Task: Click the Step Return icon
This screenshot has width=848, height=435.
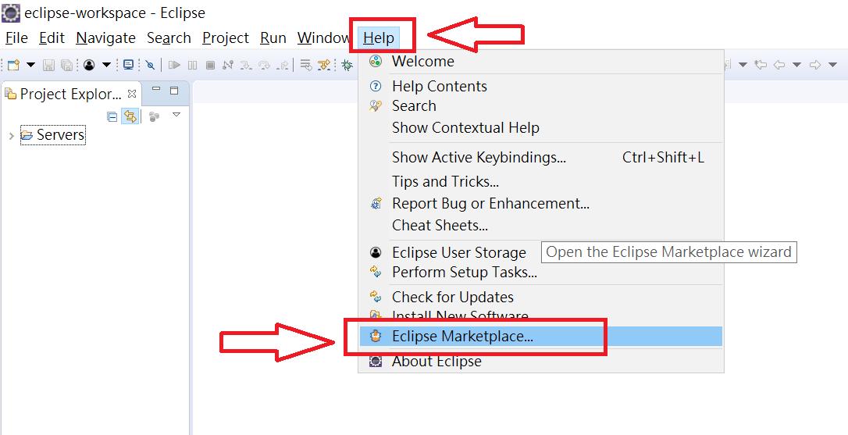Action: [283, 66]
